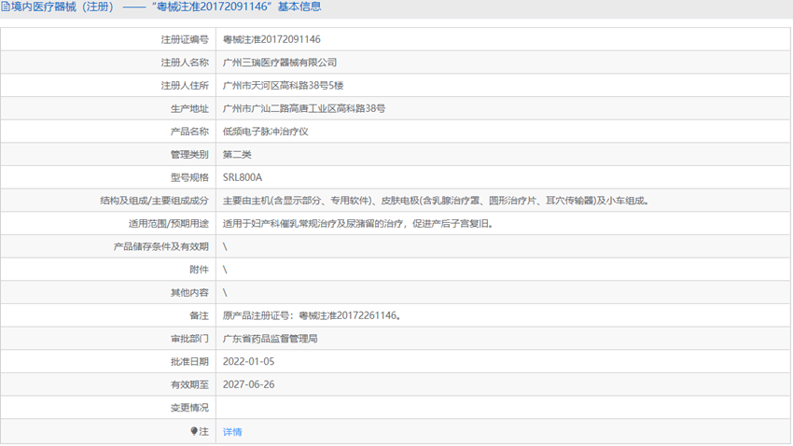Screen dimensions: 793x446
Task: Open the 详情 link
Action: coord(232,432)
